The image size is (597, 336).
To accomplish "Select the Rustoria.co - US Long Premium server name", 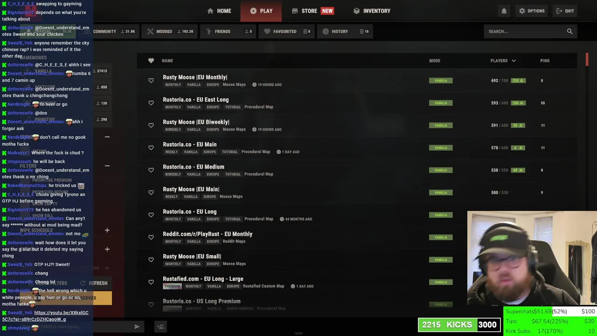I will click(x=201, y=301).
